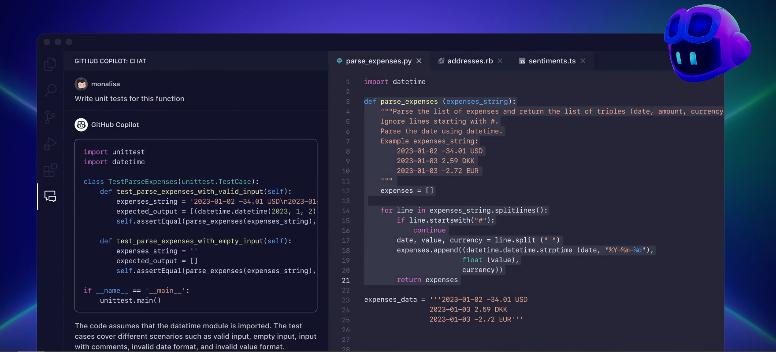Open the Search magnifier in activity bar

50,91
